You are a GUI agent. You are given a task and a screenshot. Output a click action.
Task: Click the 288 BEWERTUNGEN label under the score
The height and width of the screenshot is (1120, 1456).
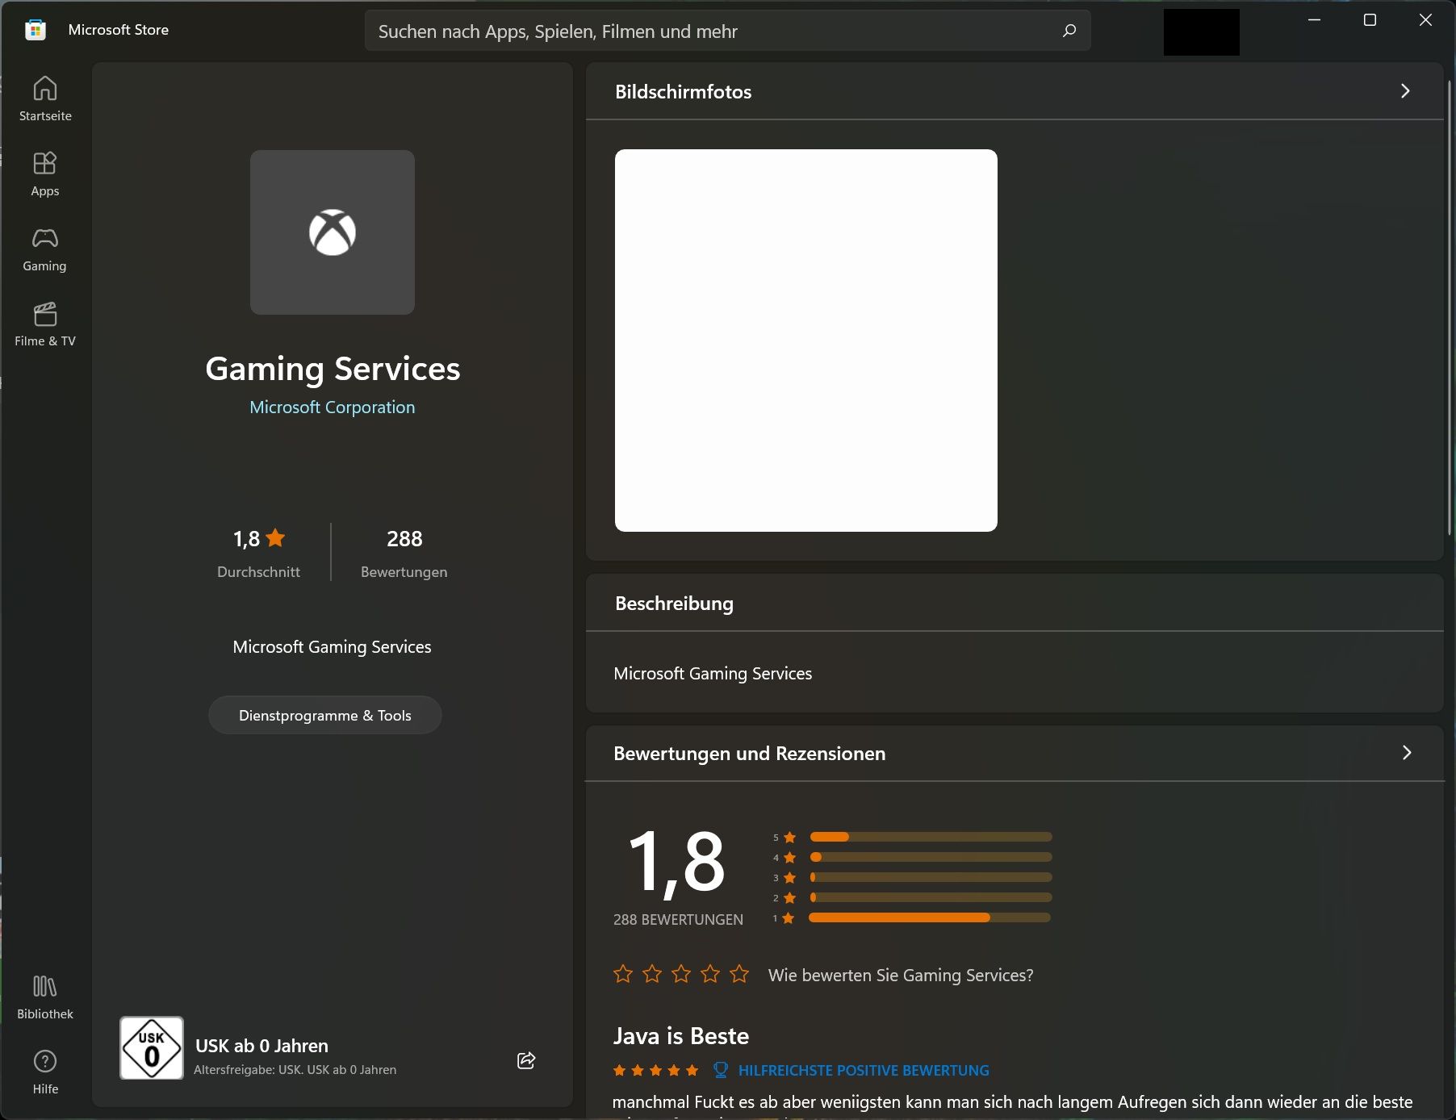[678, 920]
